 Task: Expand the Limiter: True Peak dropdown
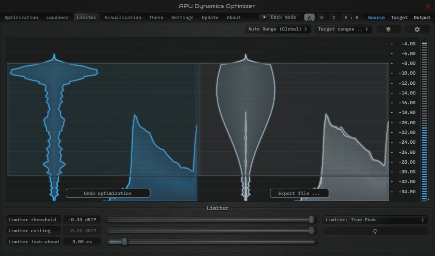(375, 220)
